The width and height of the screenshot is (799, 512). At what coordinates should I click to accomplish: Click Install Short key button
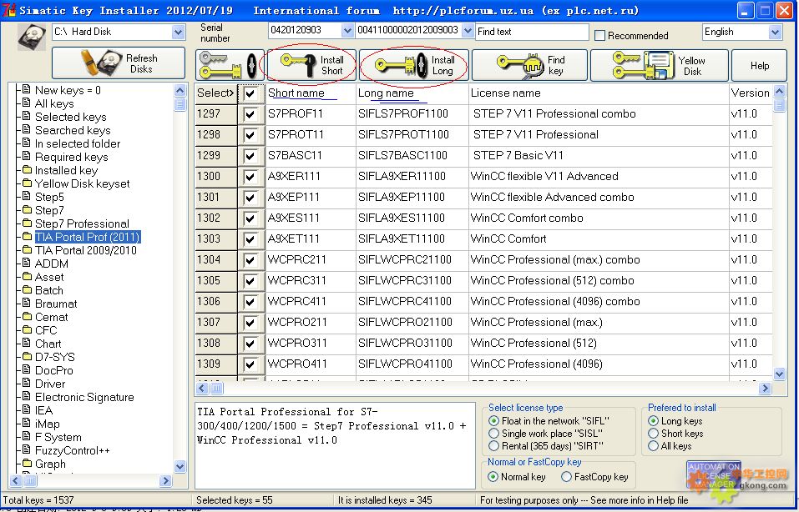coord(311,65)
